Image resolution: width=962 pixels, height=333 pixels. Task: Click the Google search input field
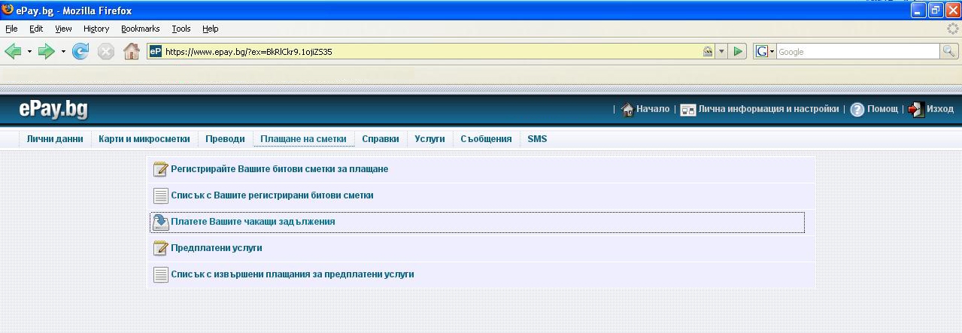(x=857, y=52)
